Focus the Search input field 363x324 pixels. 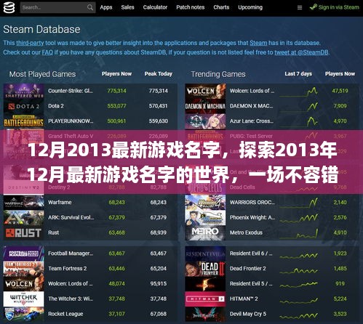tap(57, 7)
